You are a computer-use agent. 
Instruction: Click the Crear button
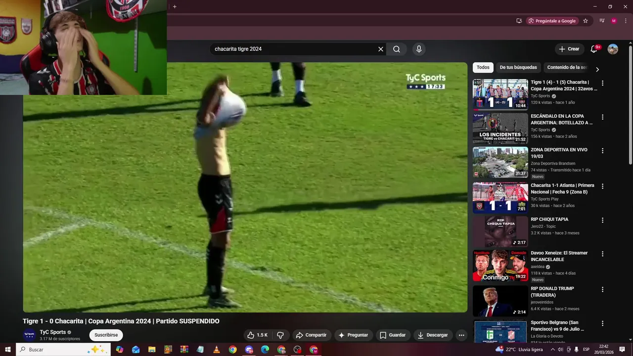tap(569, 49)
